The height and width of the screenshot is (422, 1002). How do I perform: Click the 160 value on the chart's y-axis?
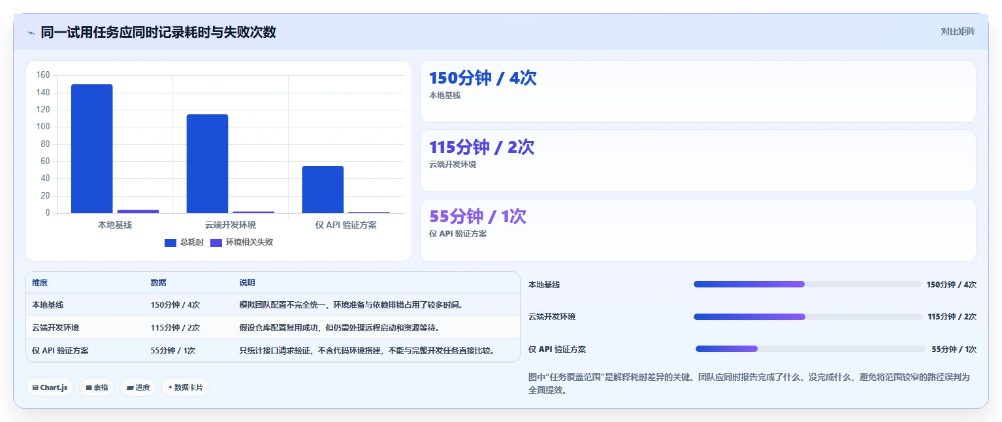(43, 75)
